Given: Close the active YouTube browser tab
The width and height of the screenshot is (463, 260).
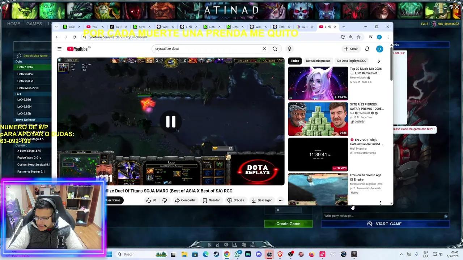Looking at the screenshot, I should click(335, 27).
